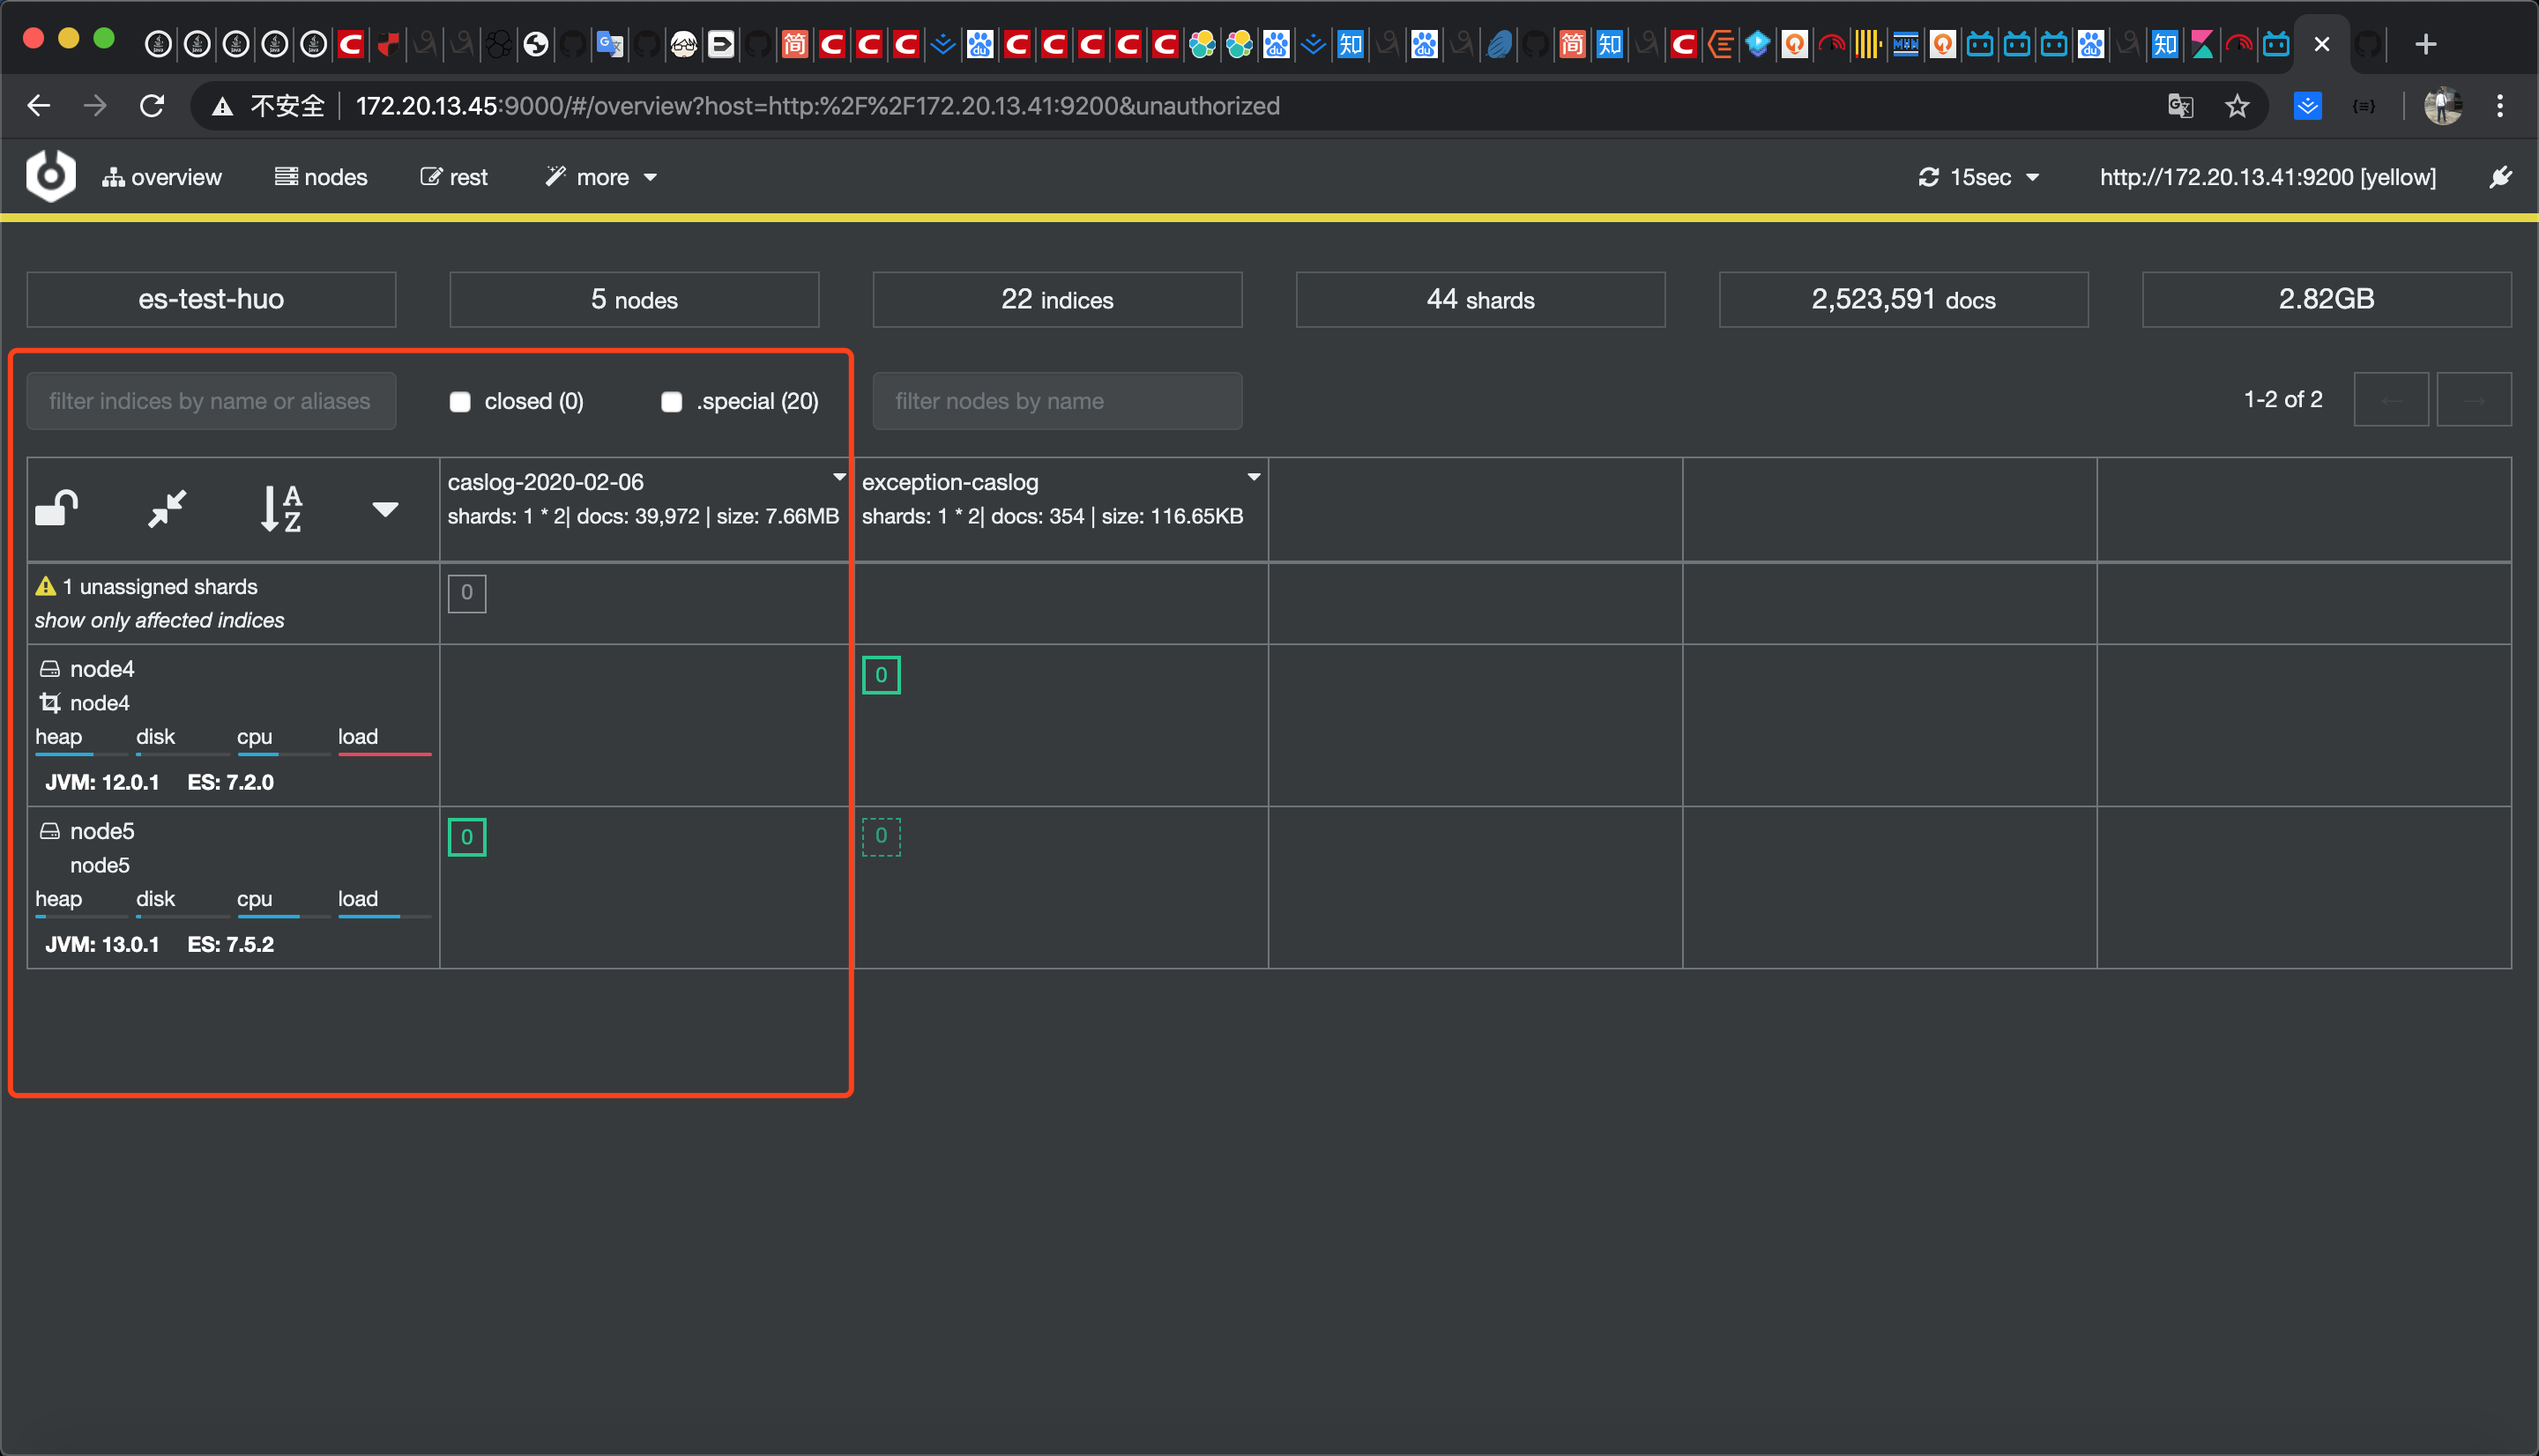This screenshot has width=2539, height=1456.
Task: Focus the filter nodes by name field
Action: point(1057,401)
